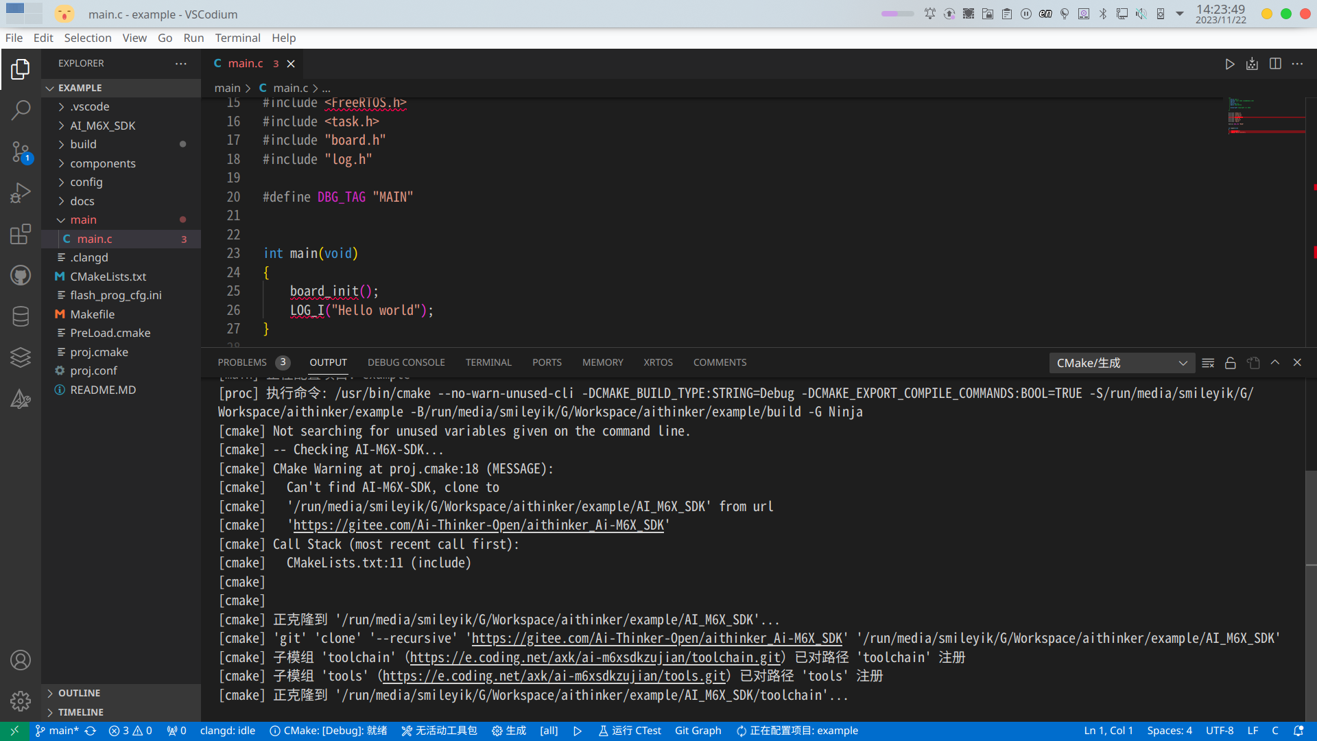Open the Extensions view icon
Screen dimensions: 1317x741
21,234
